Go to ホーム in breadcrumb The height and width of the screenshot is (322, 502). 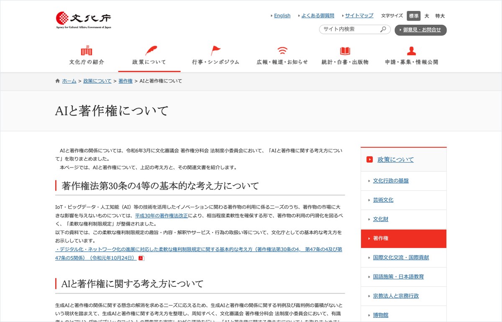[69, 81]
